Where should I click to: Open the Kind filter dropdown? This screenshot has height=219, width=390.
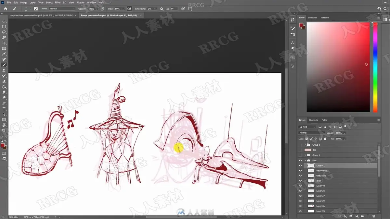tap(307, 127)
